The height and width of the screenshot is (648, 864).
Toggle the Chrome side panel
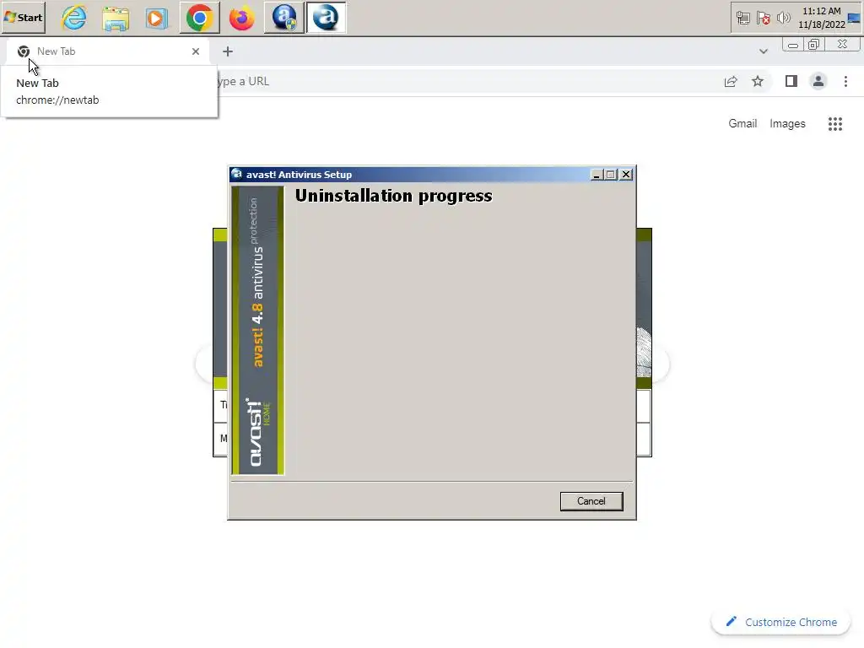791,82
